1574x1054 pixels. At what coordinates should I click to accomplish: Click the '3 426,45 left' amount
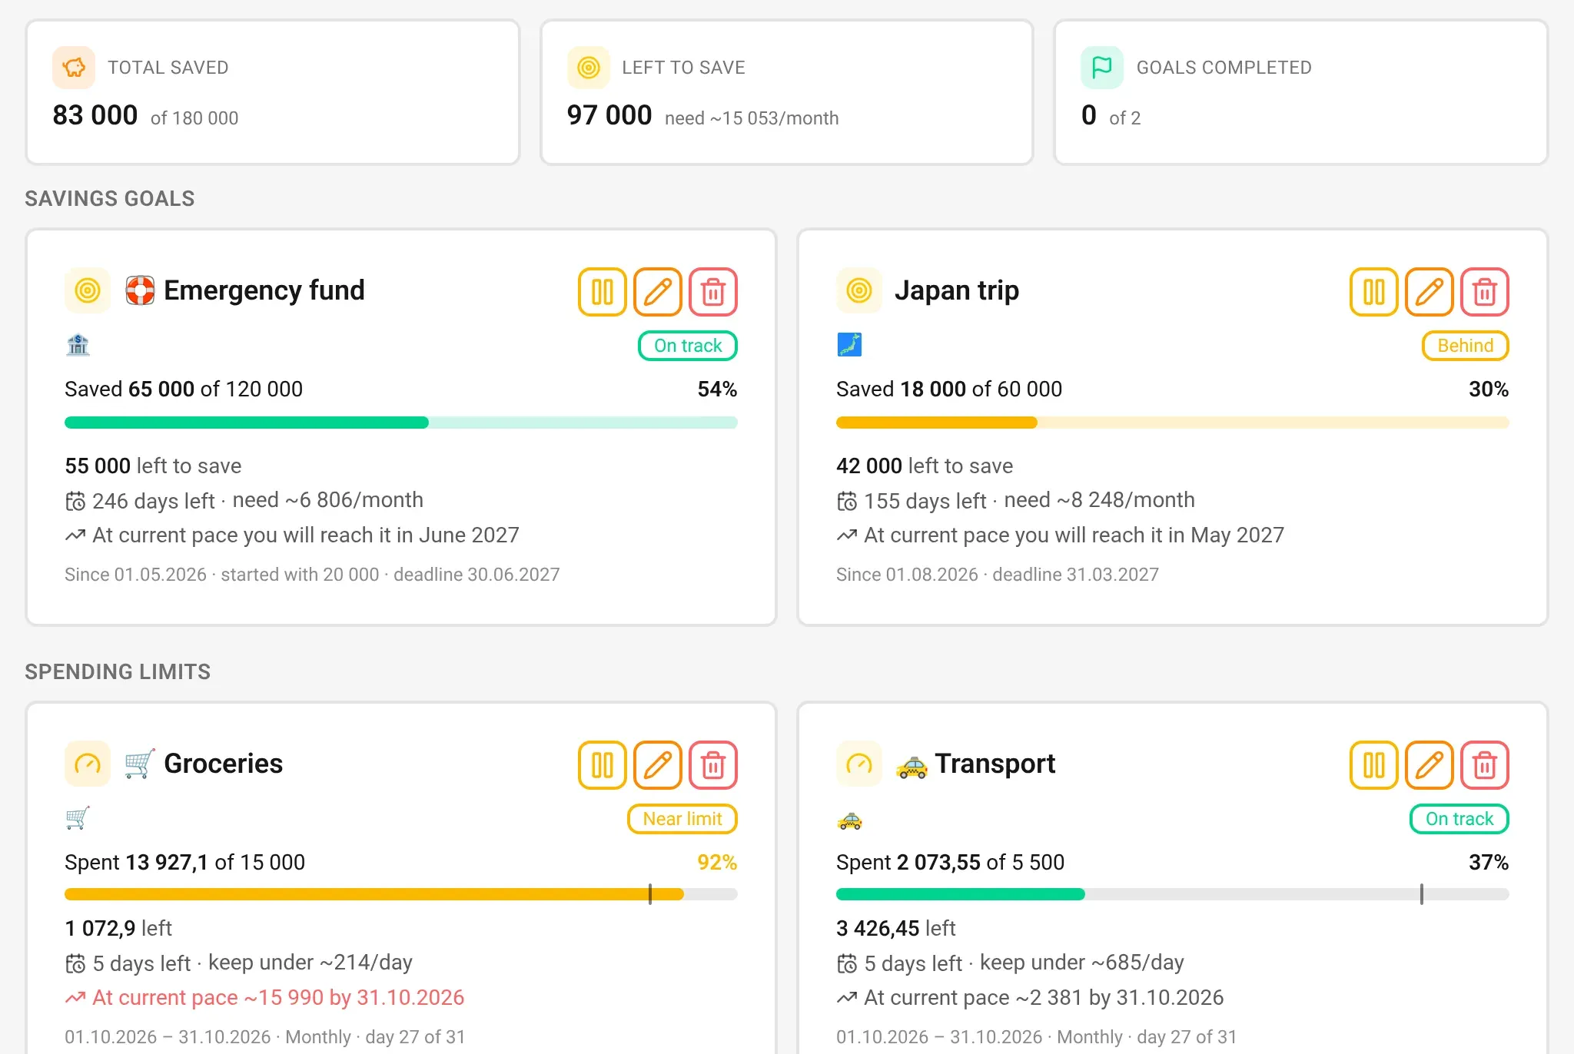pos(896,929)
